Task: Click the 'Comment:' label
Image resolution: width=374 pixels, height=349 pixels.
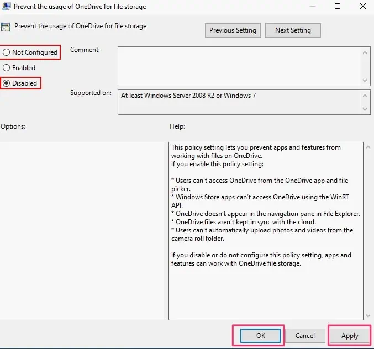Action: point(85,50)
